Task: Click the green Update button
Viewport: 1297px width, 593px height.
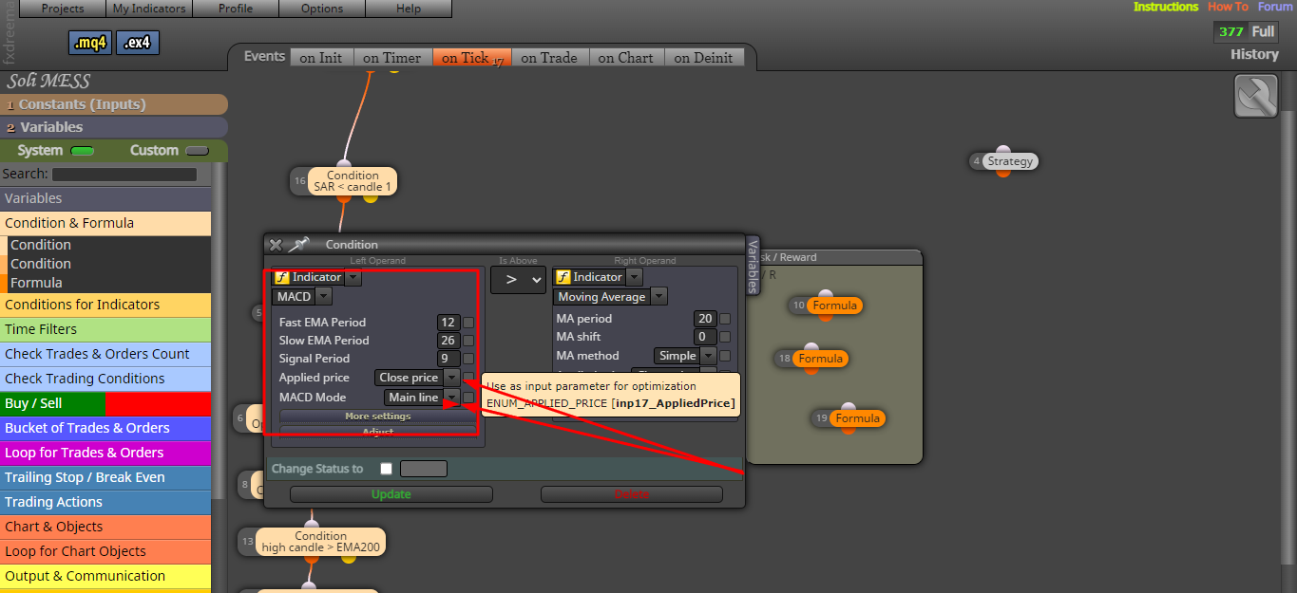Action: coord(391,494)
